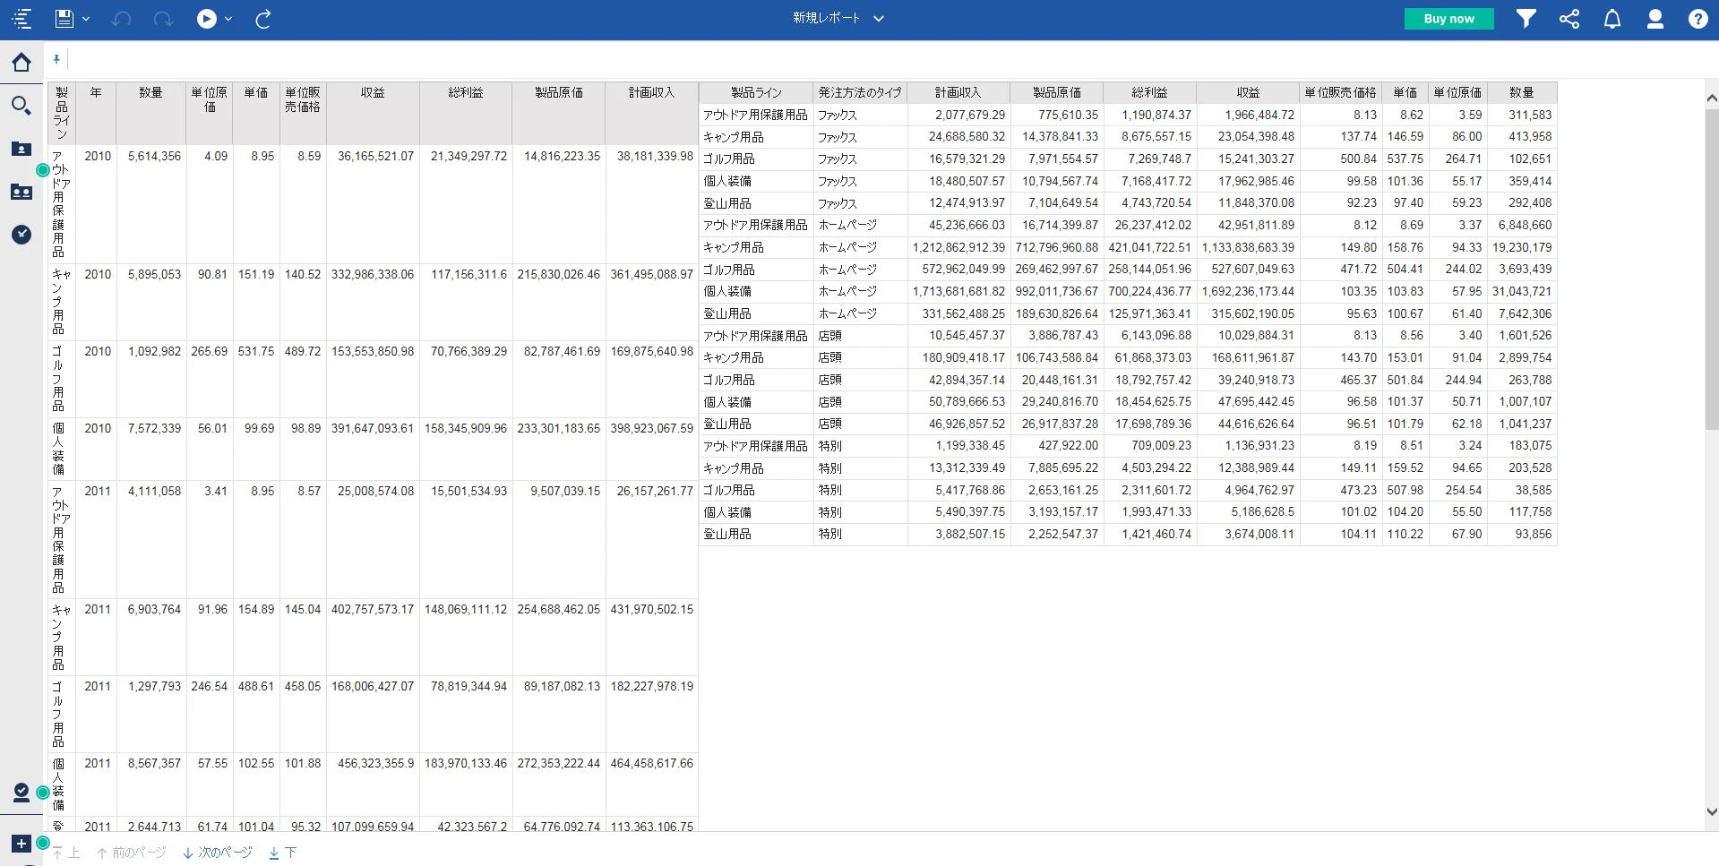Click the 次のページ link
Screen dimensions: 1719x866
point(218,853)
